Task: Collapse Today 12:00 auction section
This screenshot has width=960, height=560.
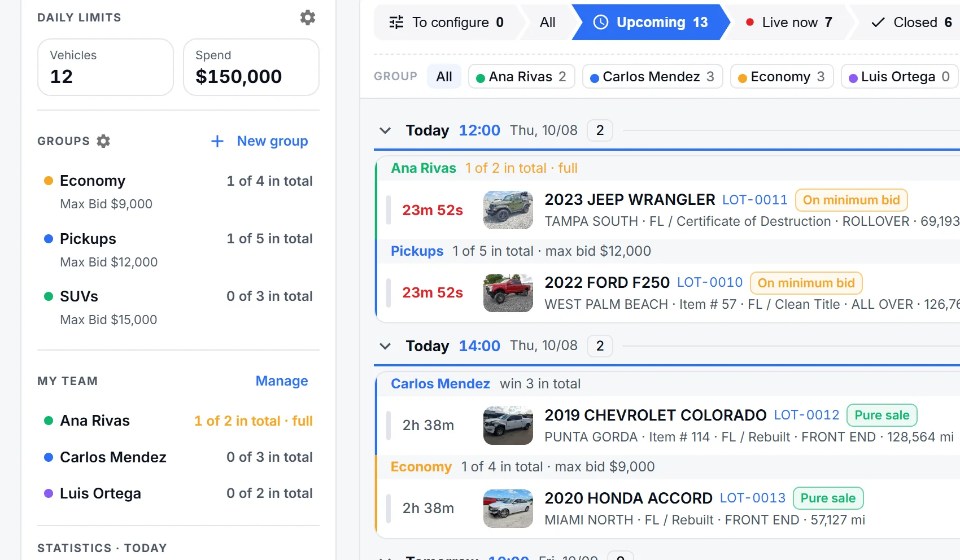Action: coord(385,130)
